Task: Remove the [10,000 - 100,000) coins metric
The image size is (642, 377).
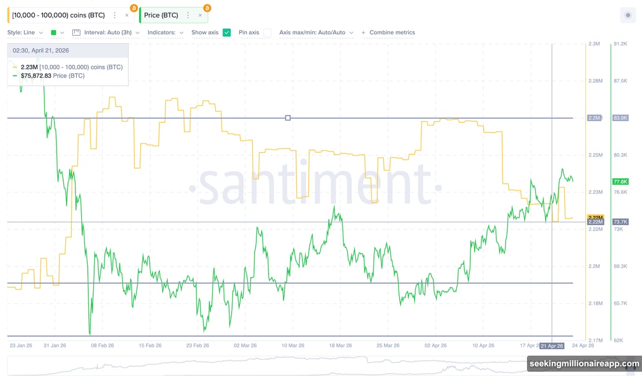Action: [x=127, y=15]
